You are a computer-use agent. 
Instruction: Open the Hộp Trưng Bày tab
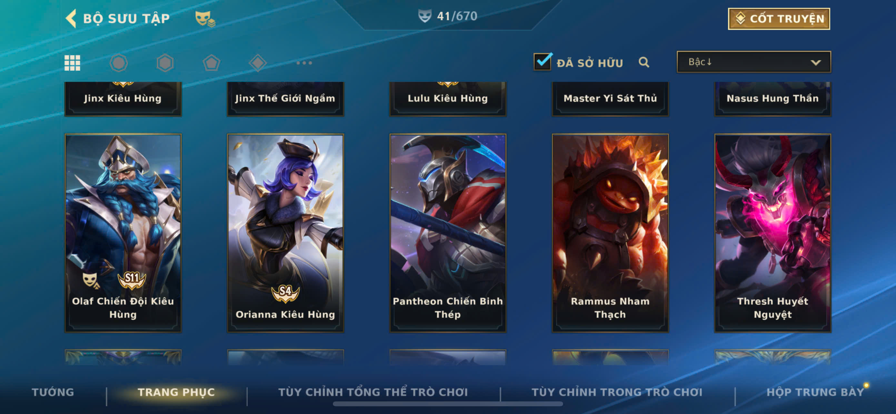pos(815,392)
